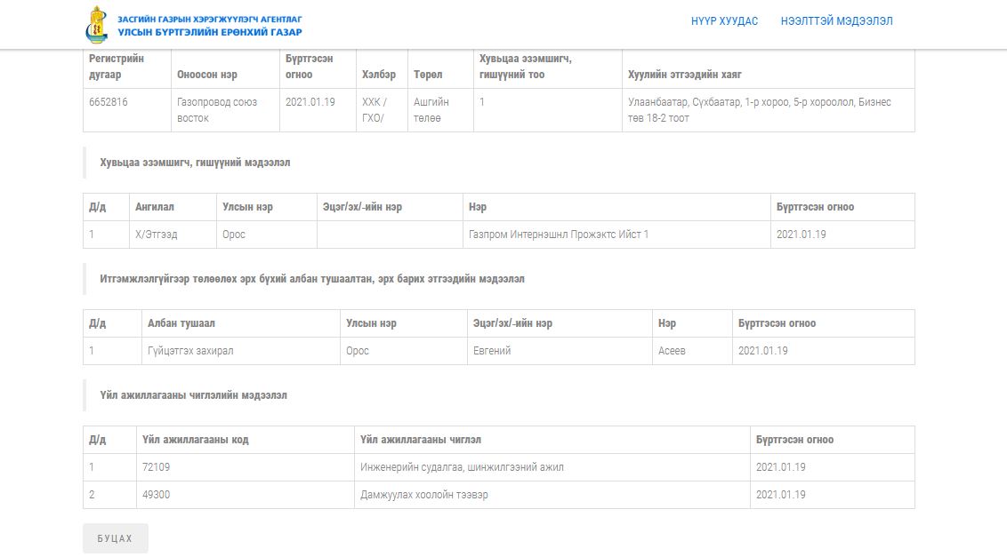This screenshot has width=1007, height=557.
Task: Click the ХХК / ГХО/ form cell
Action: [375, 110]
